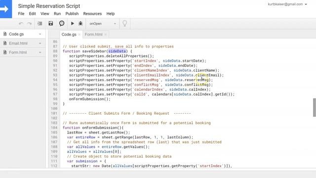Screen dimensions: 316x178
Task: Open the Resources menu
Action: point(92,14)
